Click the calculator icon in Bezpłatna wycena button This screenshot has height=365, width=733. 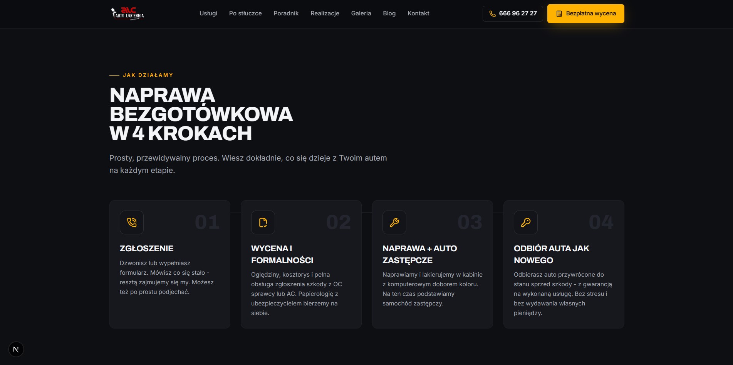[559, 13]
